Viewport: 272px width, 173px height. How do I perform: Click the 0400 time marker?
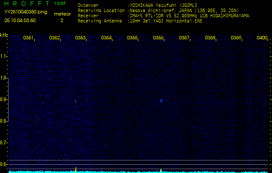click(262, 38)
